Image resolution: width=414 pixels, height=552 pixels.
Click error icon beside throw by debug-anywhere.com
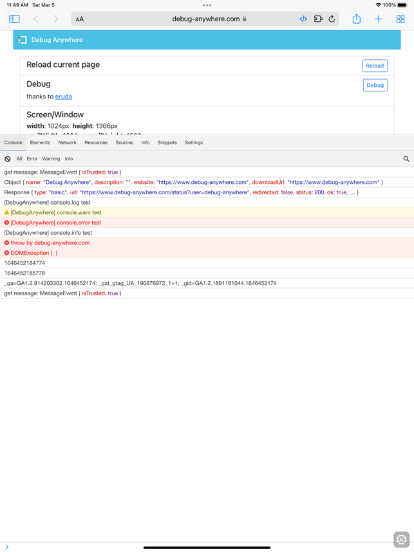point(6,243)
